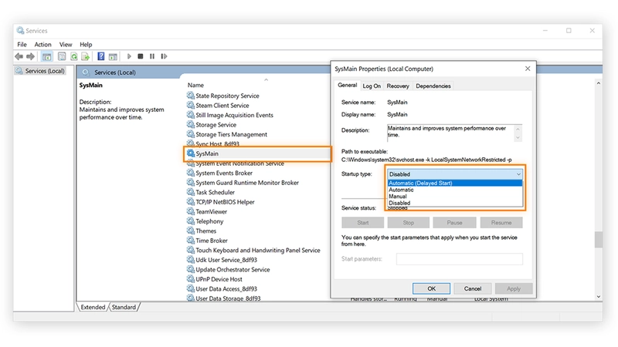
Task: Click description box scroll up arrow
Action: (x=518, y=129)
